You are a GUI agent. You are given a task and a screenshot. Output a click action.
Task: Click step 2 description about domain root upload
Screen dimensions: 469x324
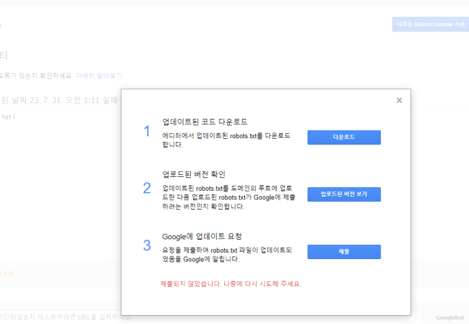pyautogui.click(x=229, y=197)
